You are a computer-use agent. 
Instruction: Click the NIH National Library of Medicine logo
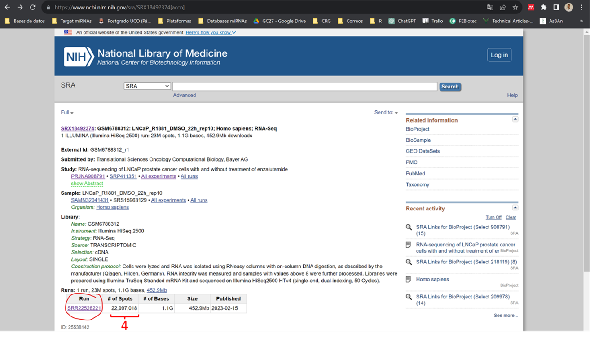pyautogui.click(x=145, y=57)
